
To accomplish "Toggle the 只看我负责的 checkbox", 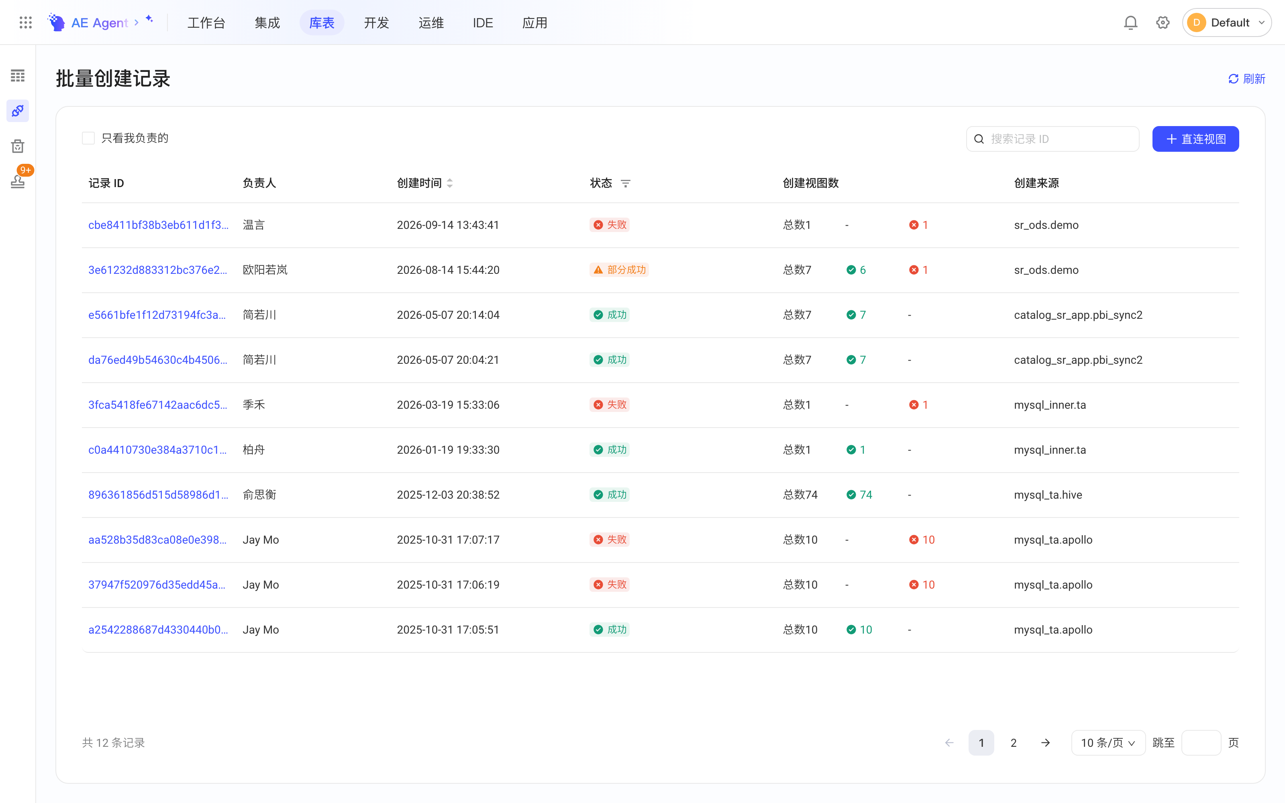I will tap(89, 139).
